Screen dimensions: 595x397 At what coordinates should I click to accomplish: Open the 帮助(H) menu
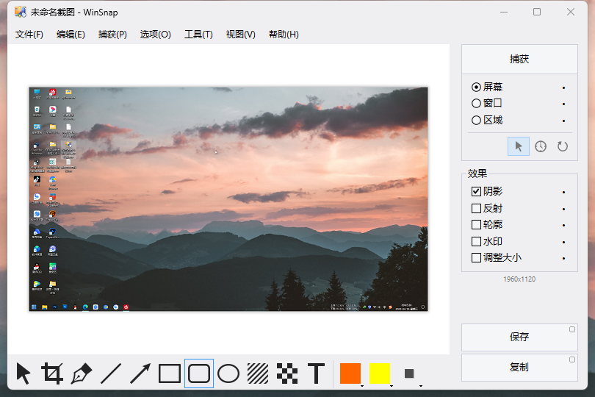point(284,35)
